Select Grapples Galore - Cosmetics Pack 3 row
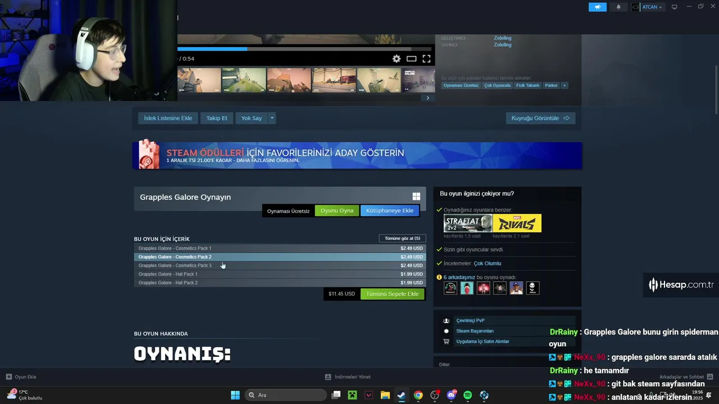 pyautogui.click(x=280, y=265)
